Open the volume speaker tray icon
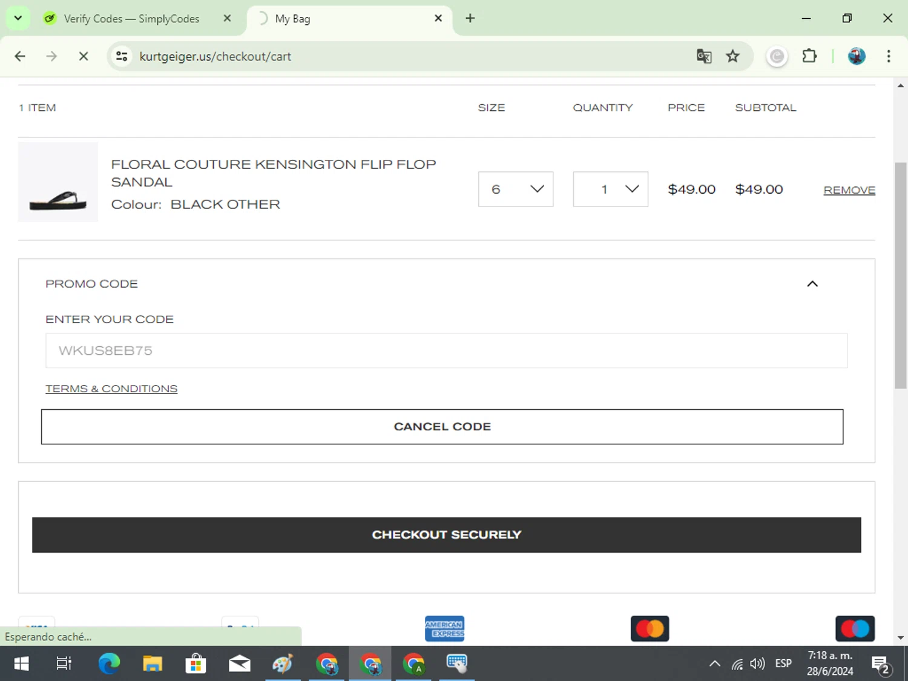Viewport: 908px width, 681px height. tap(757, 664)
